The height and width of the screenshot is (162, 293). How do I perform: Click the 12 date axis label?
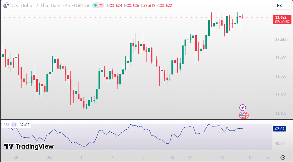point(172,157)
